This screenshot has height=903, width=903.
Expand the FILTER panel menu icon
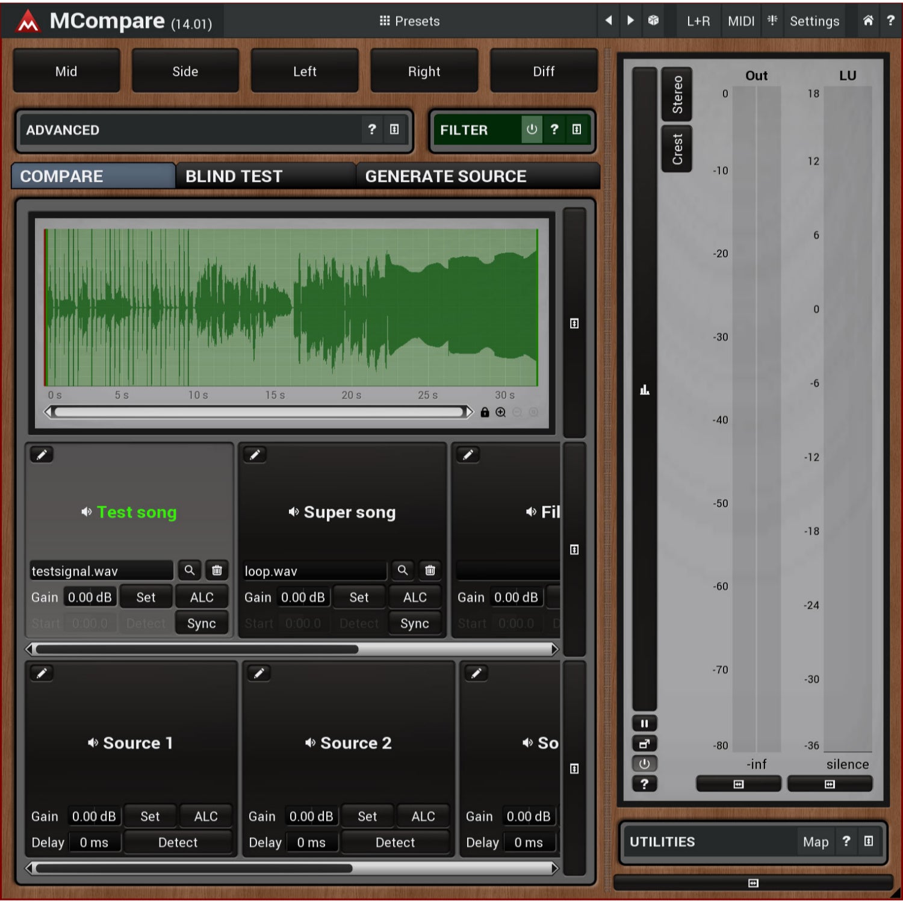click(577, 129)
